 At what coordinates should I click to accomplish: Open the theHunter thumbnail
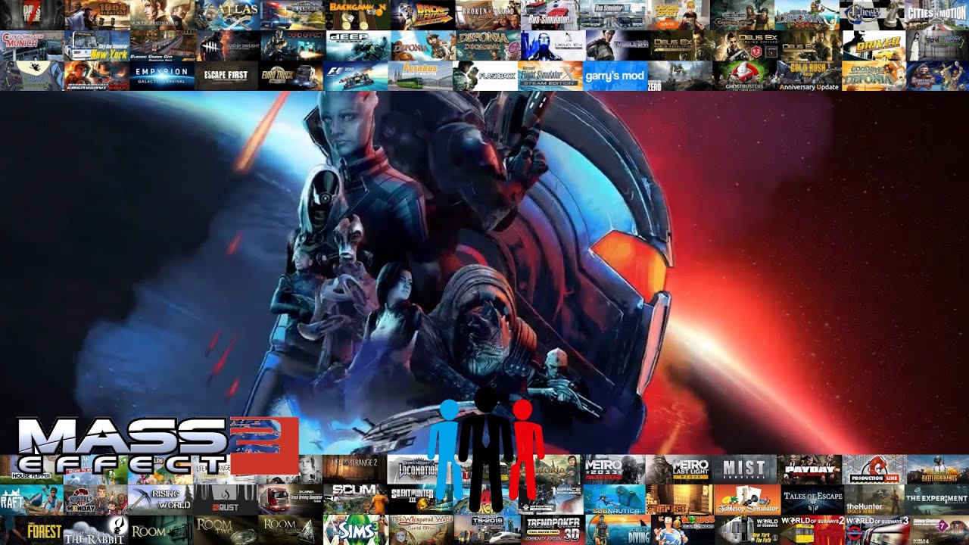874,500
